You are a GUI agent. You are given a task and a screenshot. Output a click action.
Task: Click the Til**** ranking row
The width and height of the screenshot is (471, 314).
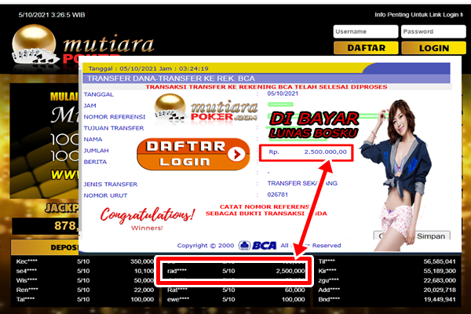click(x=387, y=261)
